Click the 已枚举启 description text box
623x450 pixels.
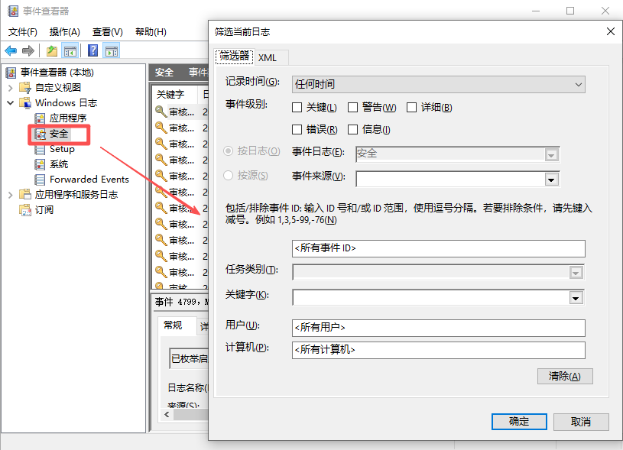189,358
